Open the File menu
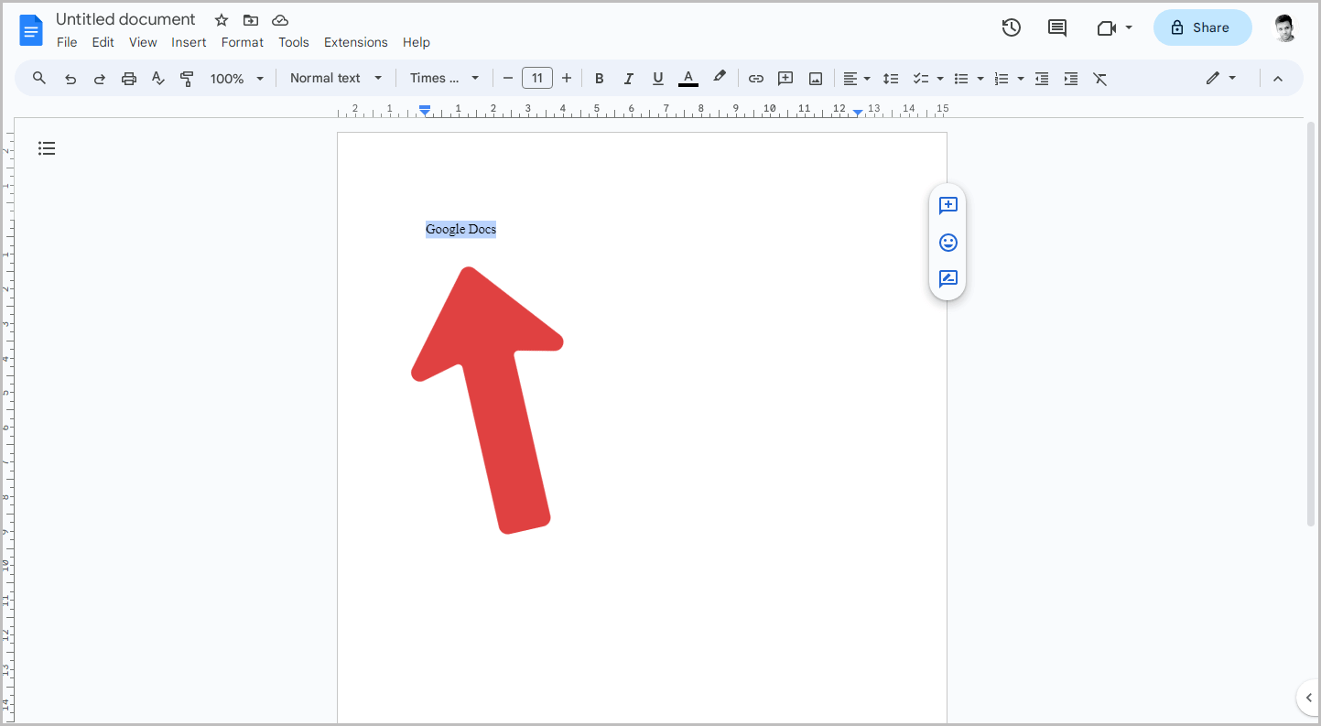The image size is (1321, 726). tap(67, 42)
